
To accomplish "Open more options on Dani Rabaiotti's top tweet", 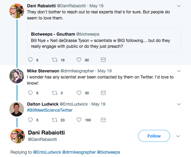I will pyautogui.click(x=179, y=6).
